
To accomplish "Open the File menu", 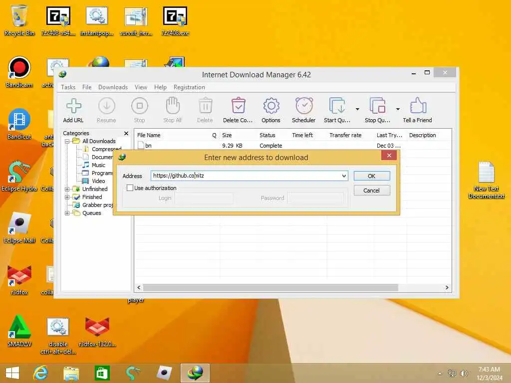I will 87,87.
